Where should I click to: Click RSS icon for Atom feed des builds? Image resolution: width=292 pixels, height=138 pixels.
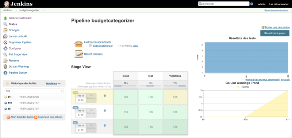tap(8, 117)
